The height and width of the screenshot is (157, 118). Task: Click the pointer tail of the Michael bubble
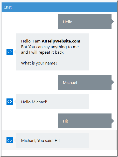coord(113,82)
